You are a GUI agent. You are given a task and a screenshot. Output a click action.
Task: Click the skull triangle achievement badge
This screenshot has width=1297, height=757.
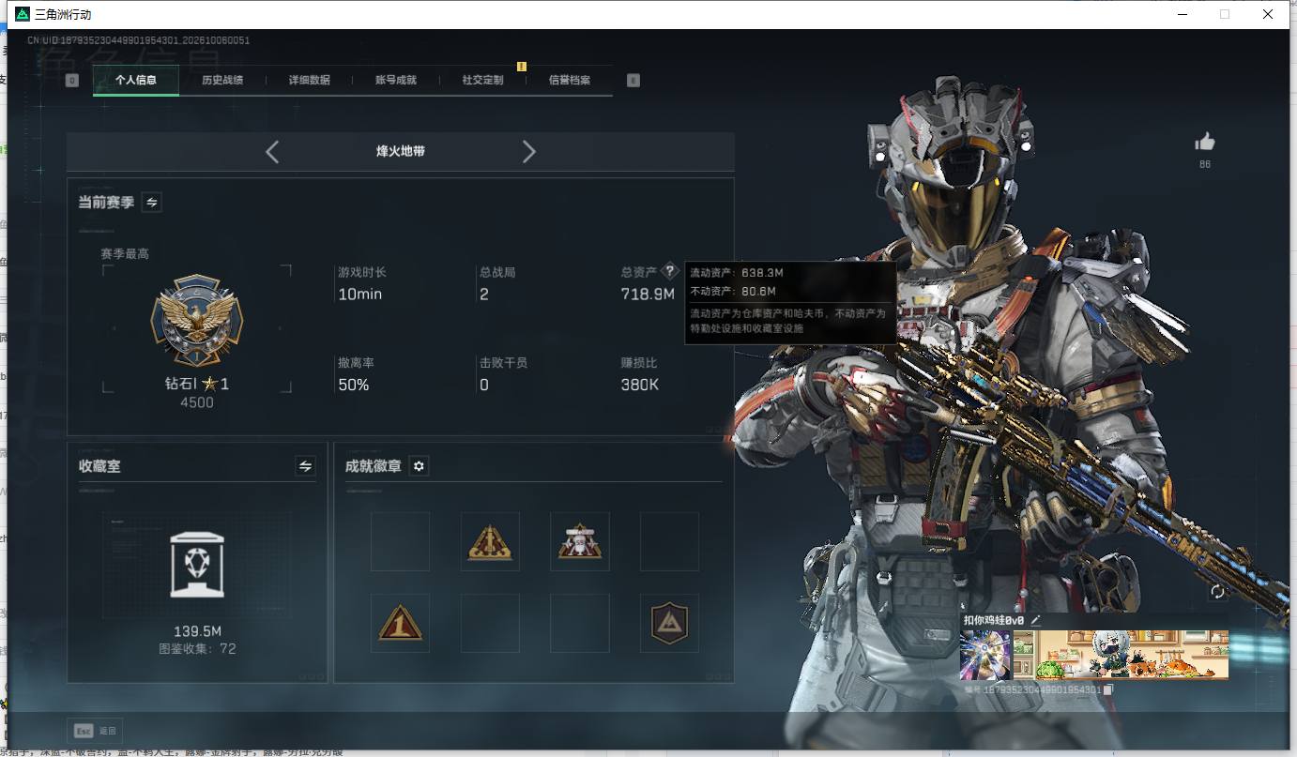[x=580, y=541]
